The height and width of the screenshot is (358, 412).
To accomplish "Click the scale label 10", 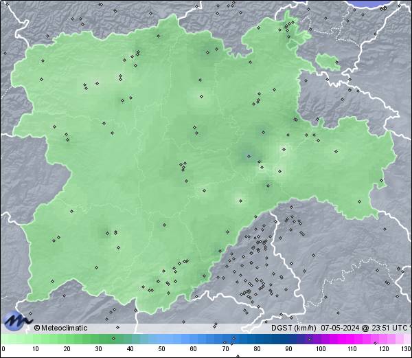I will [x=36, y=349].
